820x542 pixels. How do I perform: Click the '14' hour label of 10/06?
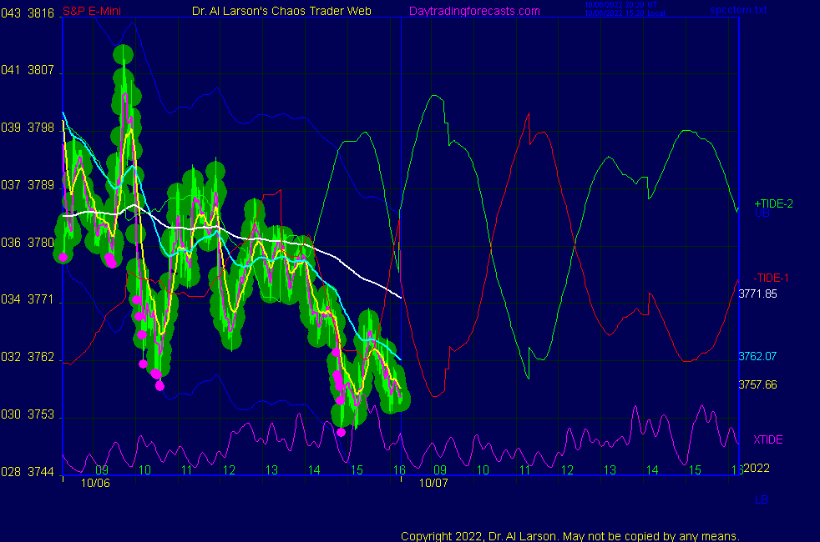314,470
